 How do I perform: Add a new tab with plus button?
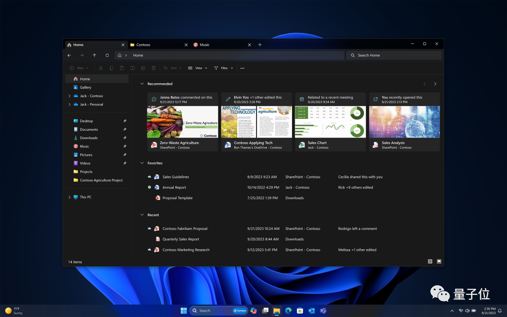260,45
